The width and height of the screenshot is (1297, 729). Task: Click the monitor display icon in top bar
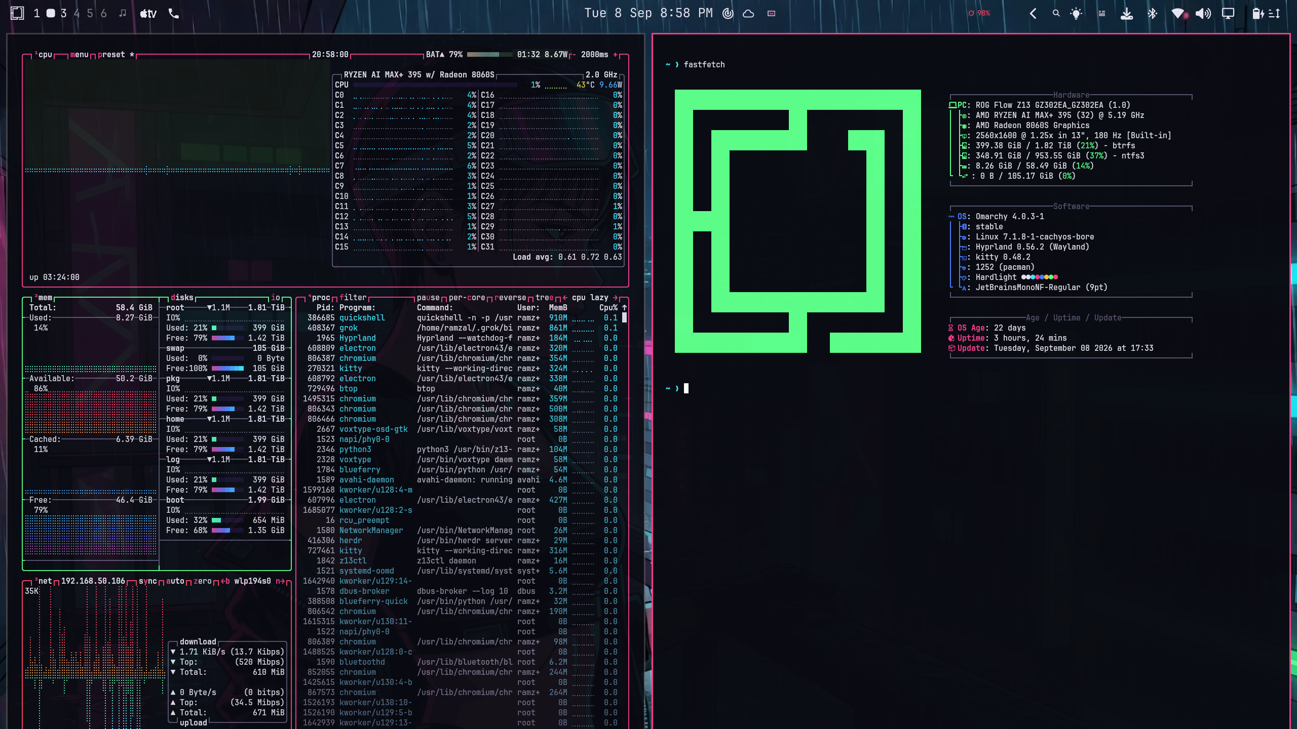point(1228,14)
